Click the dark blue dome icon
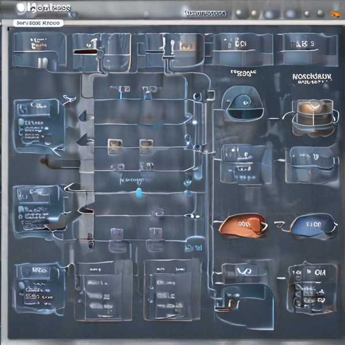This screenshot has height=345, width=345. pos(242,103)
